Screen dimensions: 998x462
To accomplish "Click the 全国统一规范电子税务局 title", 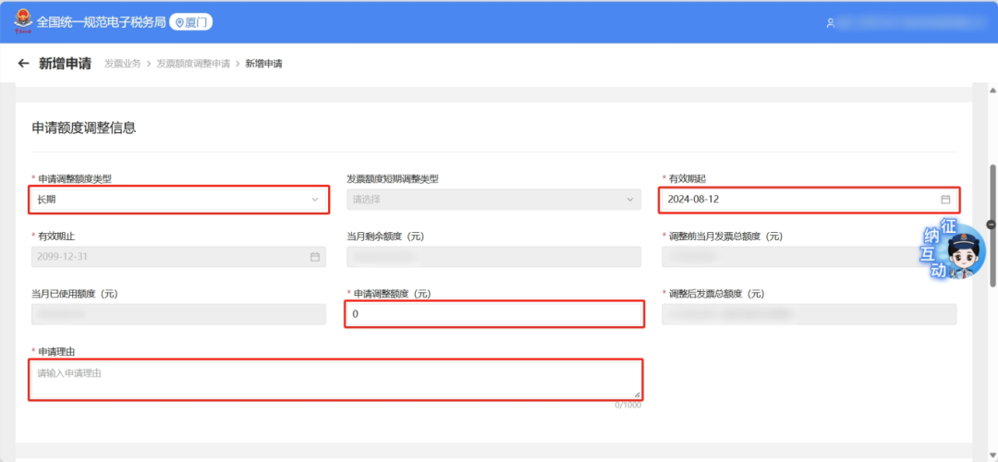I will 102,22.
